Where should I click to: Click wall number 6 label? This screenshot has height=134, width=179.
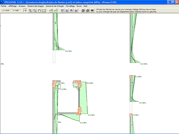tap(132, 83)
